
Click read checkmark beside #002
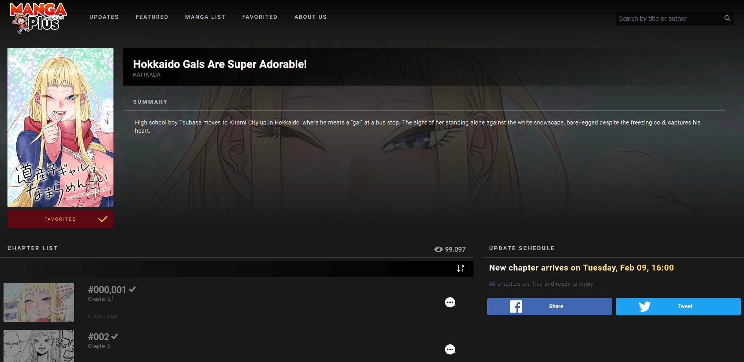pyautogui.click(x=115, y=336)
